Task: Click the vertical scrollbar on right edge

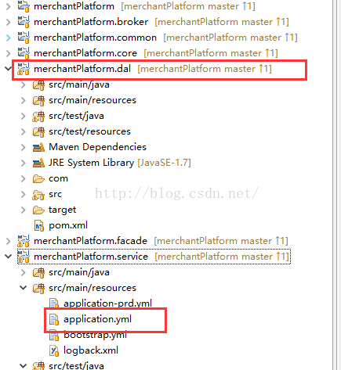Action: click(336, 185)
